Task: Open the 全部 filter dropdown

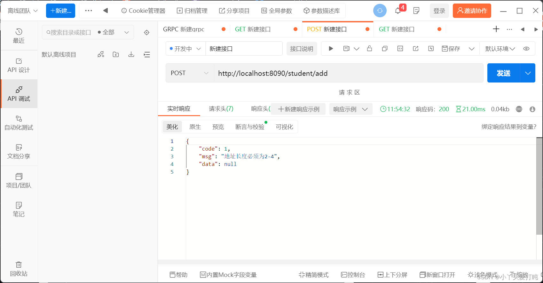Action: point(113,32)
